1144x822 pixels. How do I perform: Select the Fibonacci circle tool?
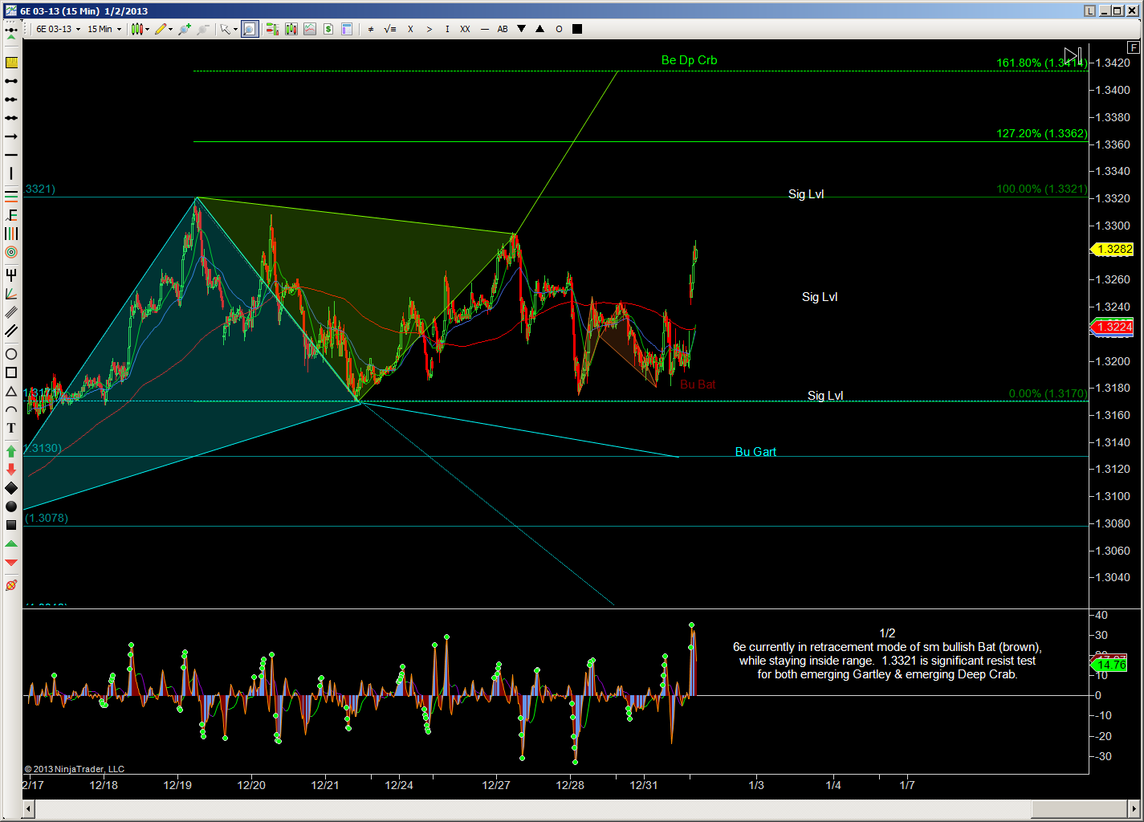pos(11,252)
